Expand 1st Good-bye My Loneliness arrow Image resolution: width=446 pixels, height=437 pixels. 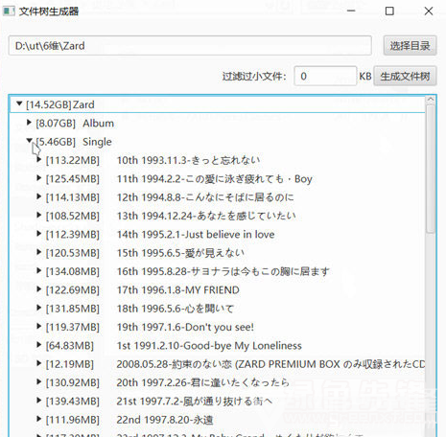[38, 345]
